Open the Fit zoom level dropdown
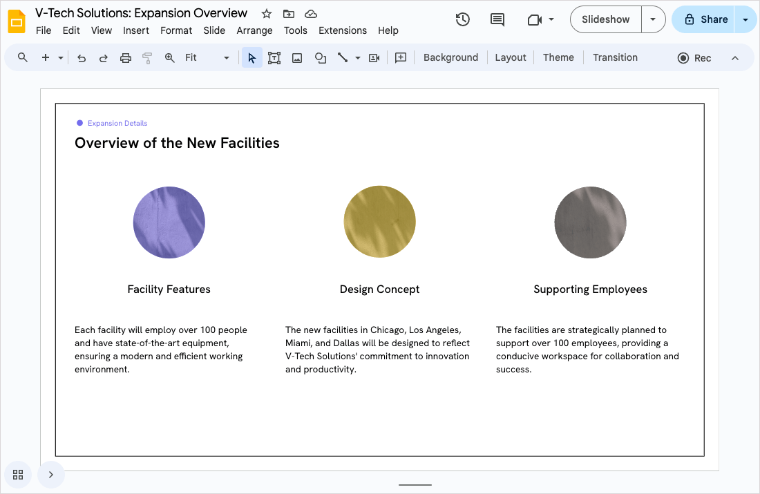760x494 pixels. coord(207,57)
